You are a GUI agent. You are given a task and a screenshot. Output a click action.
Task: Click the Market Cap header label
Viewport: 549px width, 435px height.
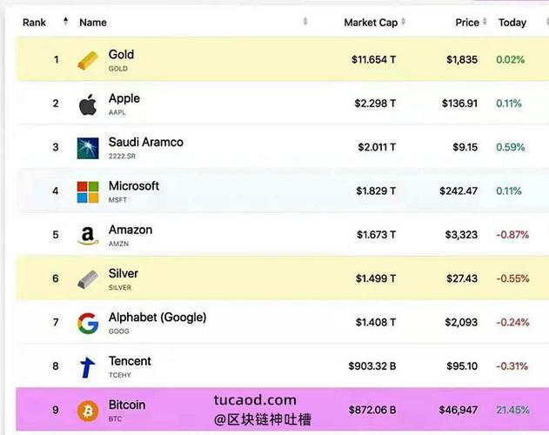(x=371, y=23)
